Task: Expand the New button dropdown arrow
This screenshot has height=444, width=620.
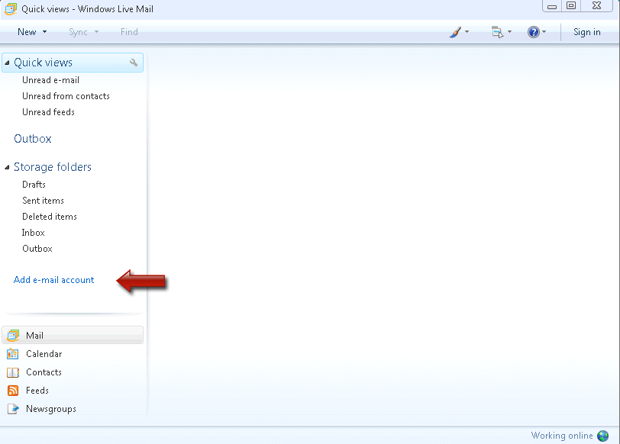Action: [45, 32]
